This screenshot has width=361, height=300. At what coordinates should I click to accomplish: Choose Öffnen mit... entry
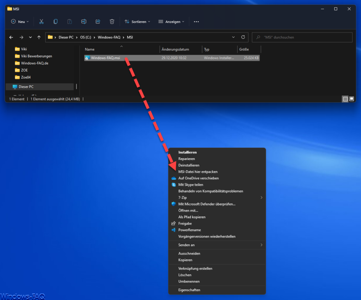pos(217,210)
